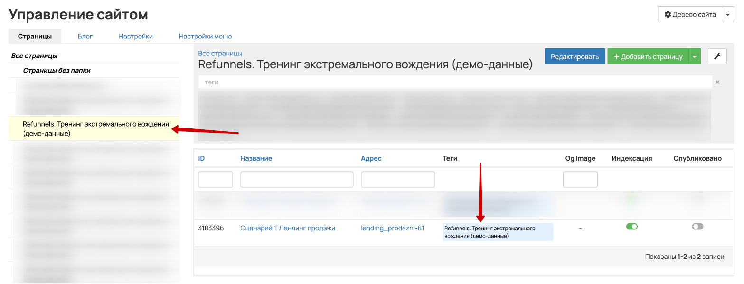Image resolution: width=744 pixels, height=284 pixels.
Task: Click the Название filter input
Action: tap(297, 180)
